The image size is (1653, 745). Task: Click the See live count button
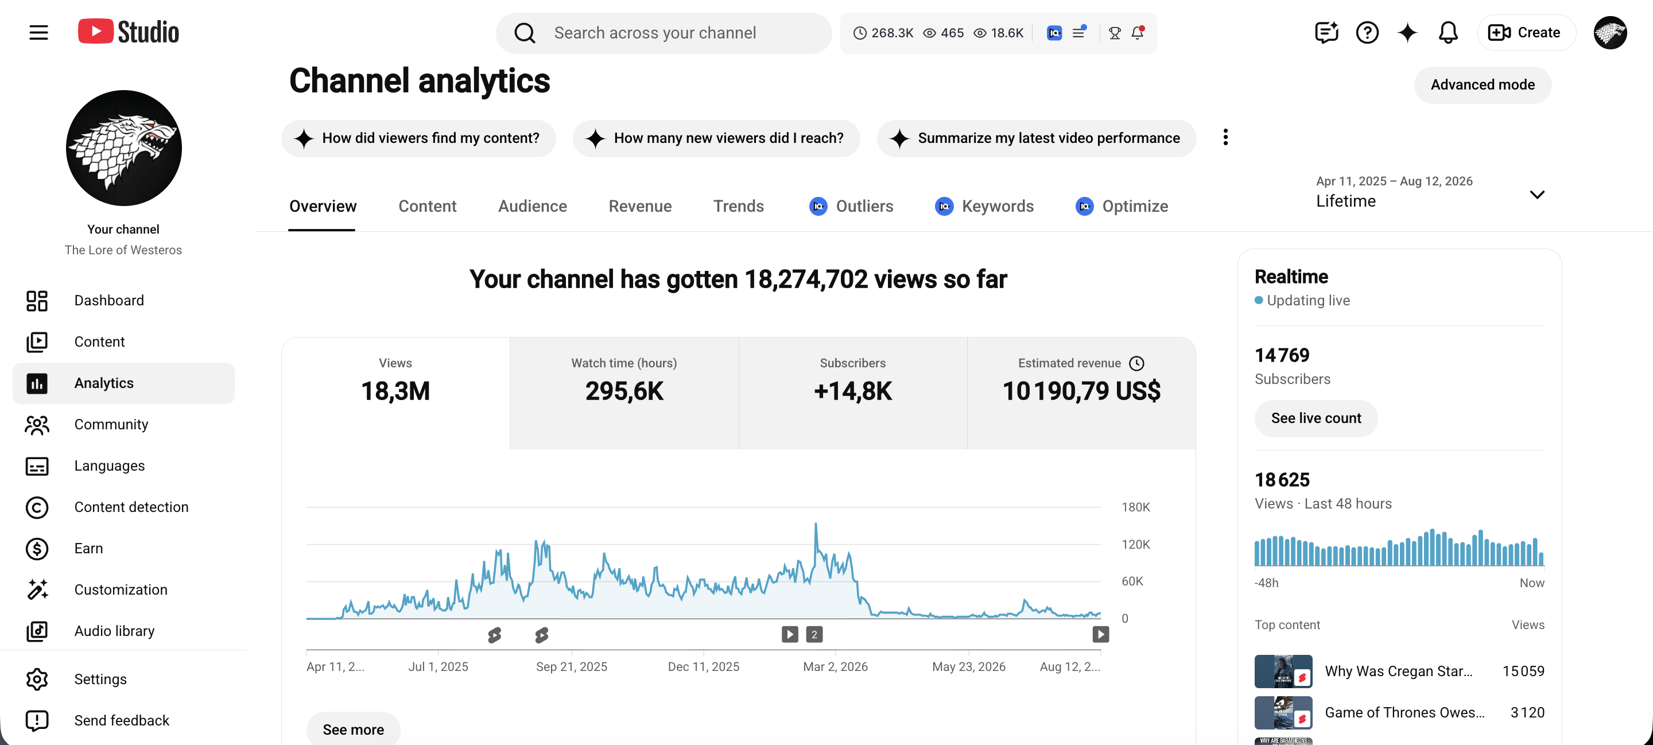point(1316,418)
